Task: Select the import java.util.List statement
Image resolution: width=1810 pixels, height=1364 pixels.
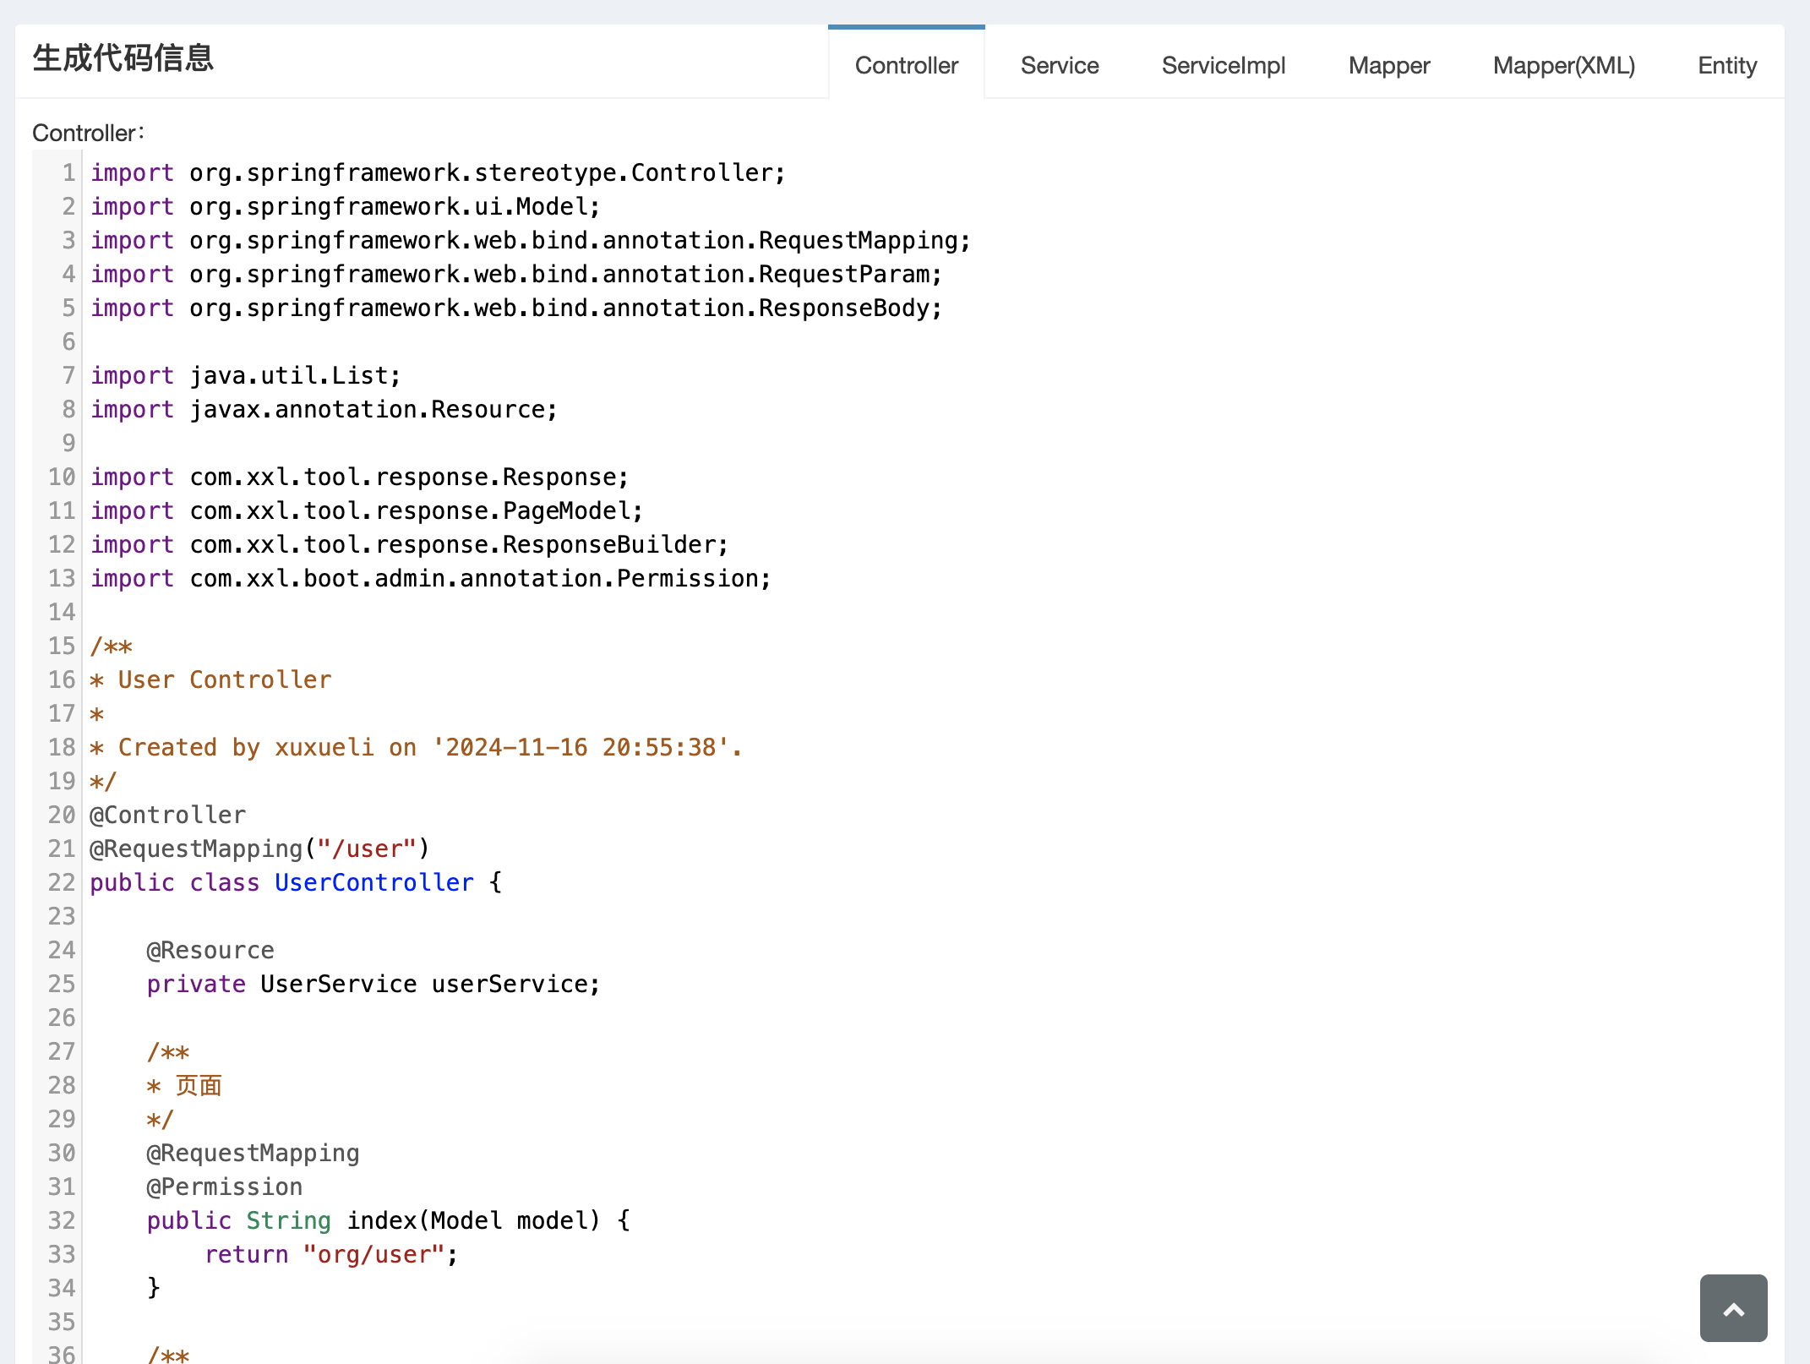Action: pyautogui.click(x=245, y=375)
